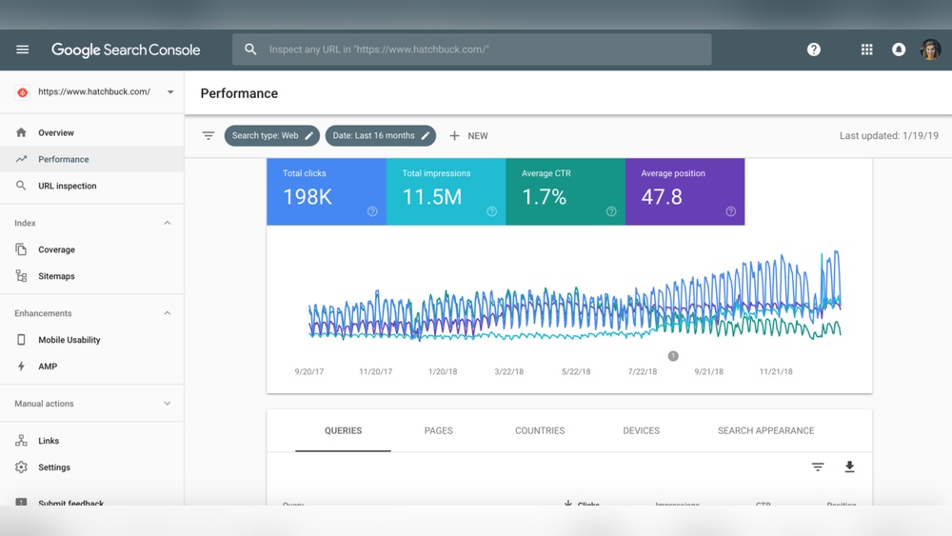Expand the Manual actions section

point(167,404)
